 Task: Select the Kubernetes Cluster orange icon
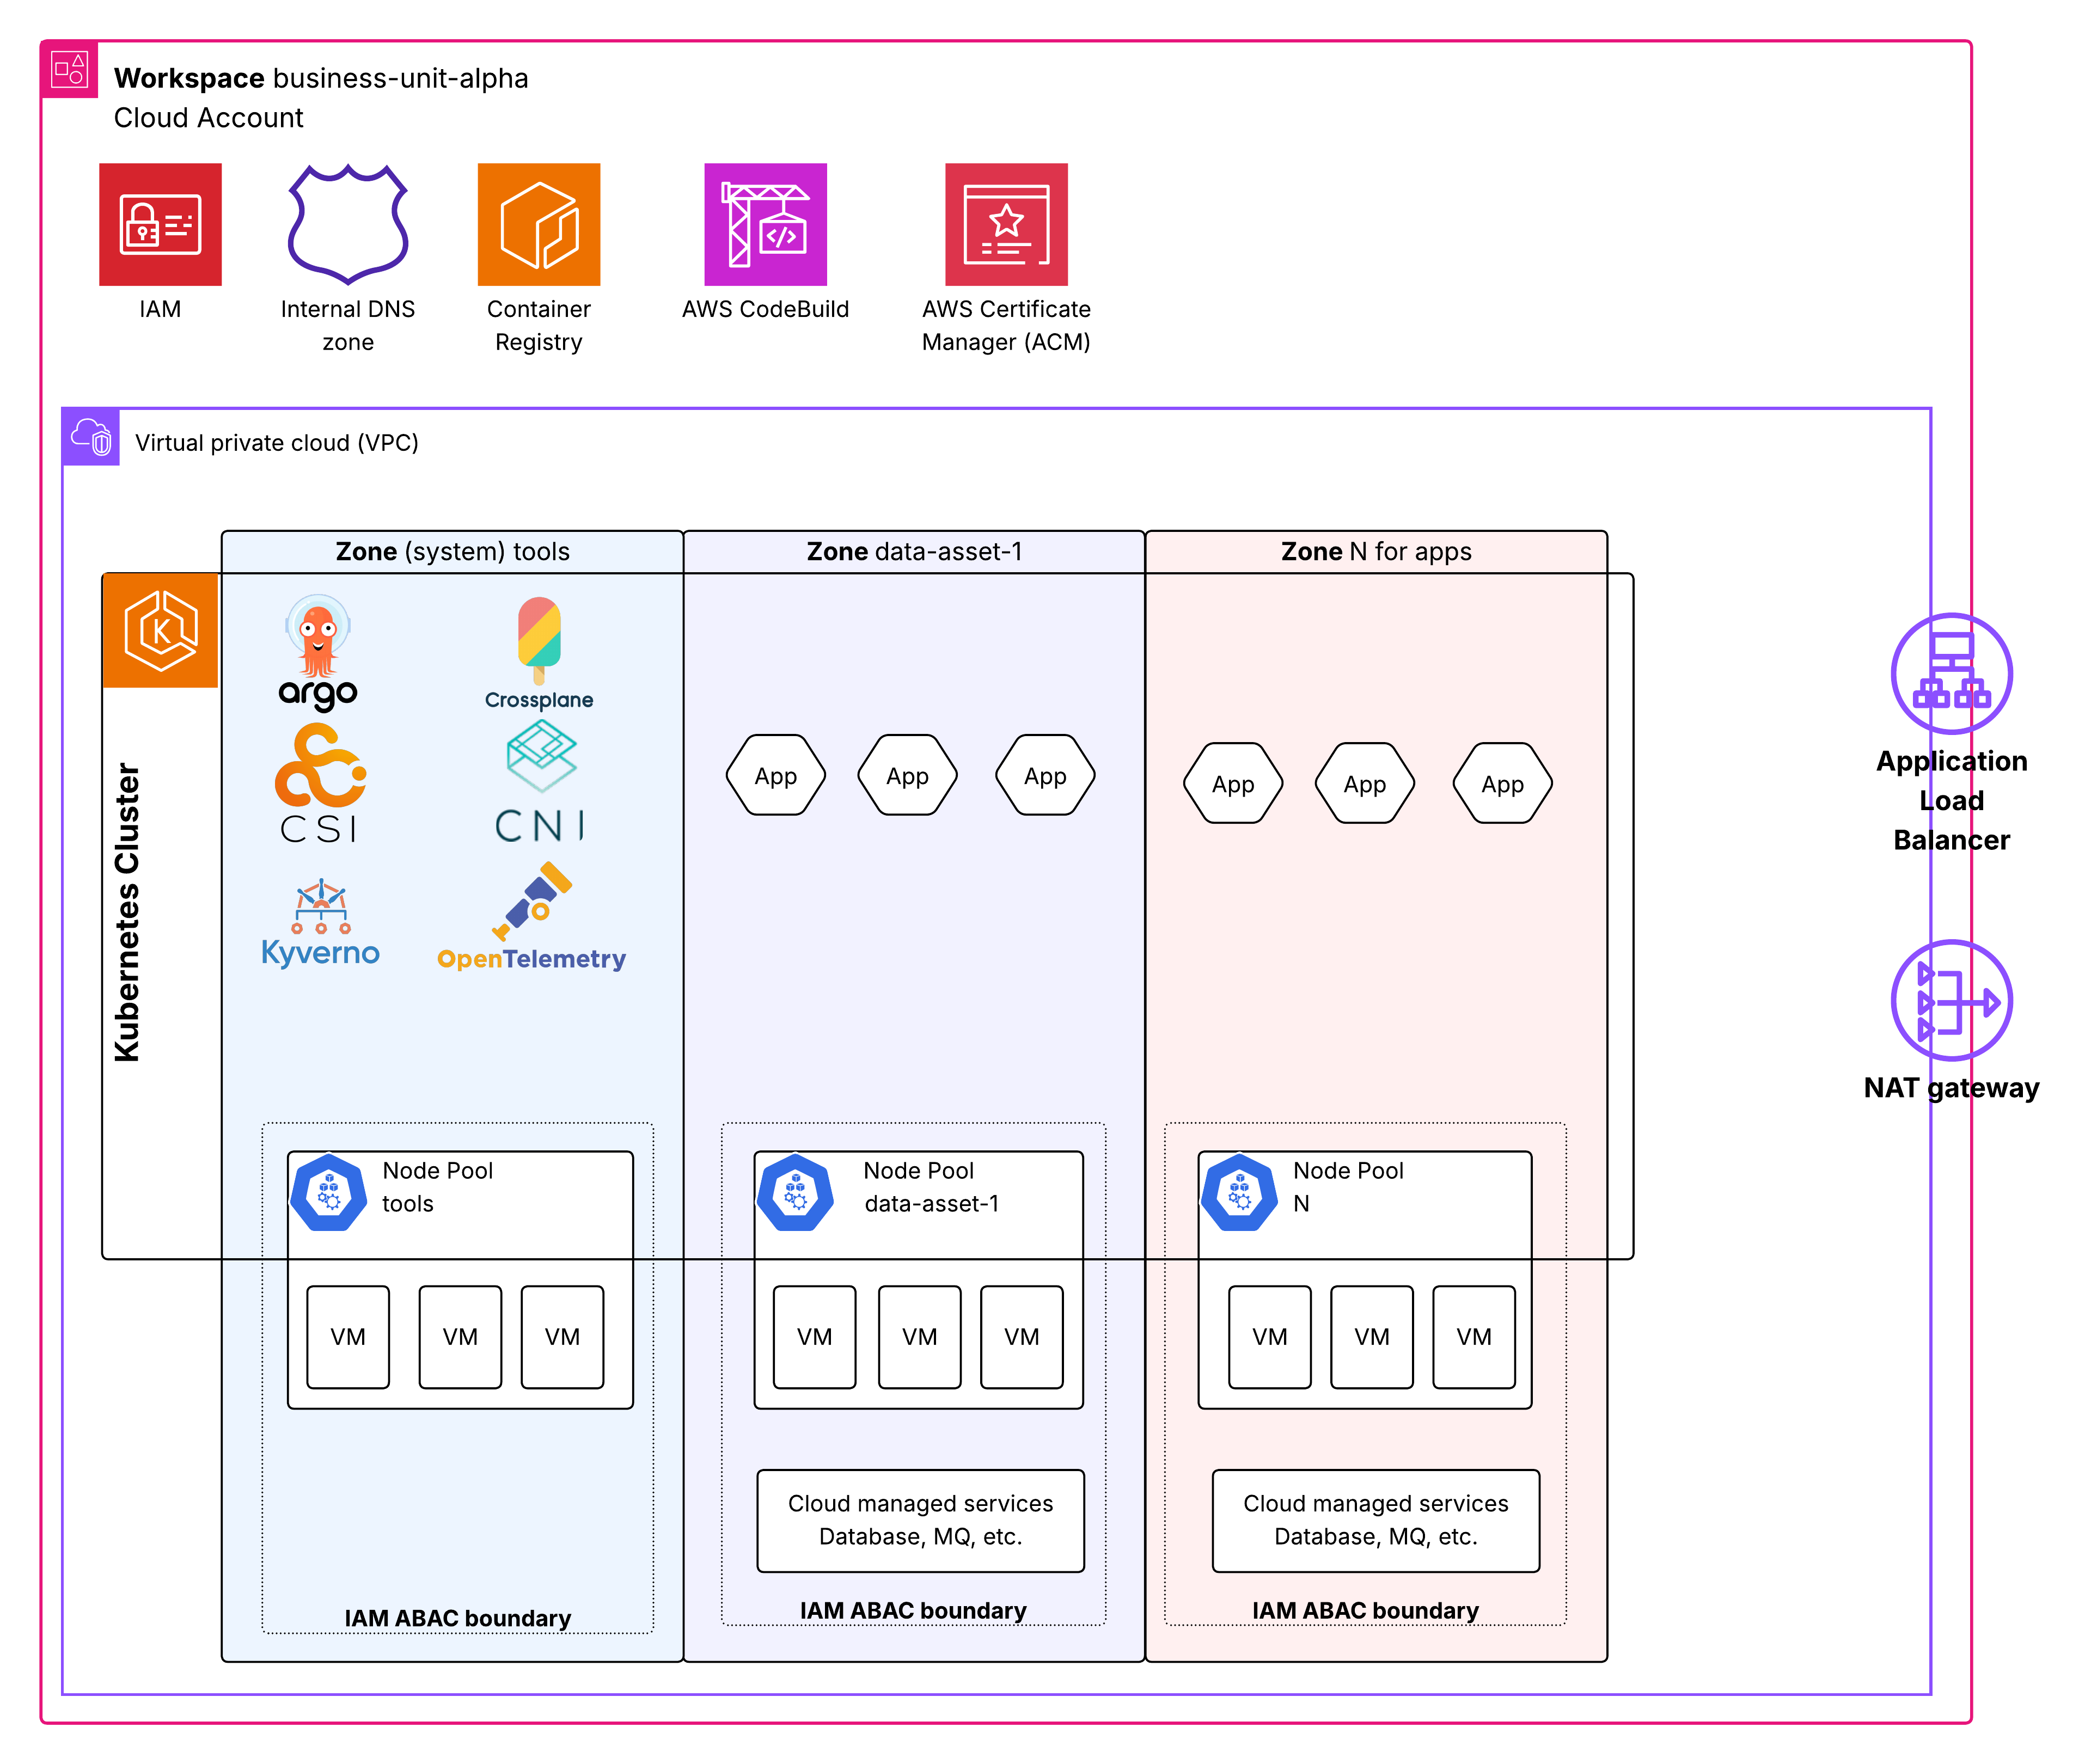tap(160, 630)
